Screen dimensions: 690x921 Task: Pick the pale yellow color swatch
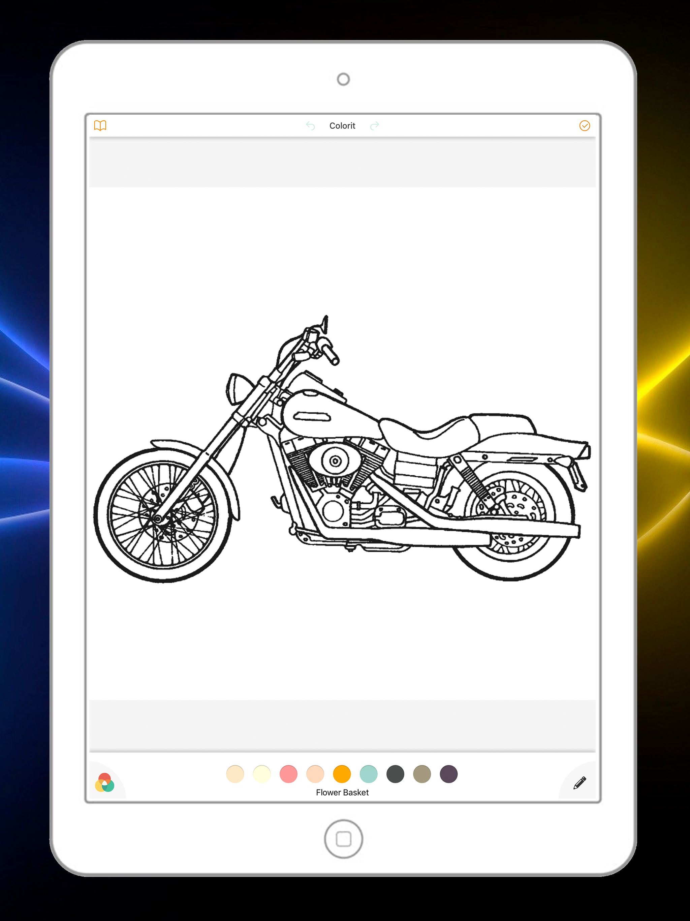262,774
